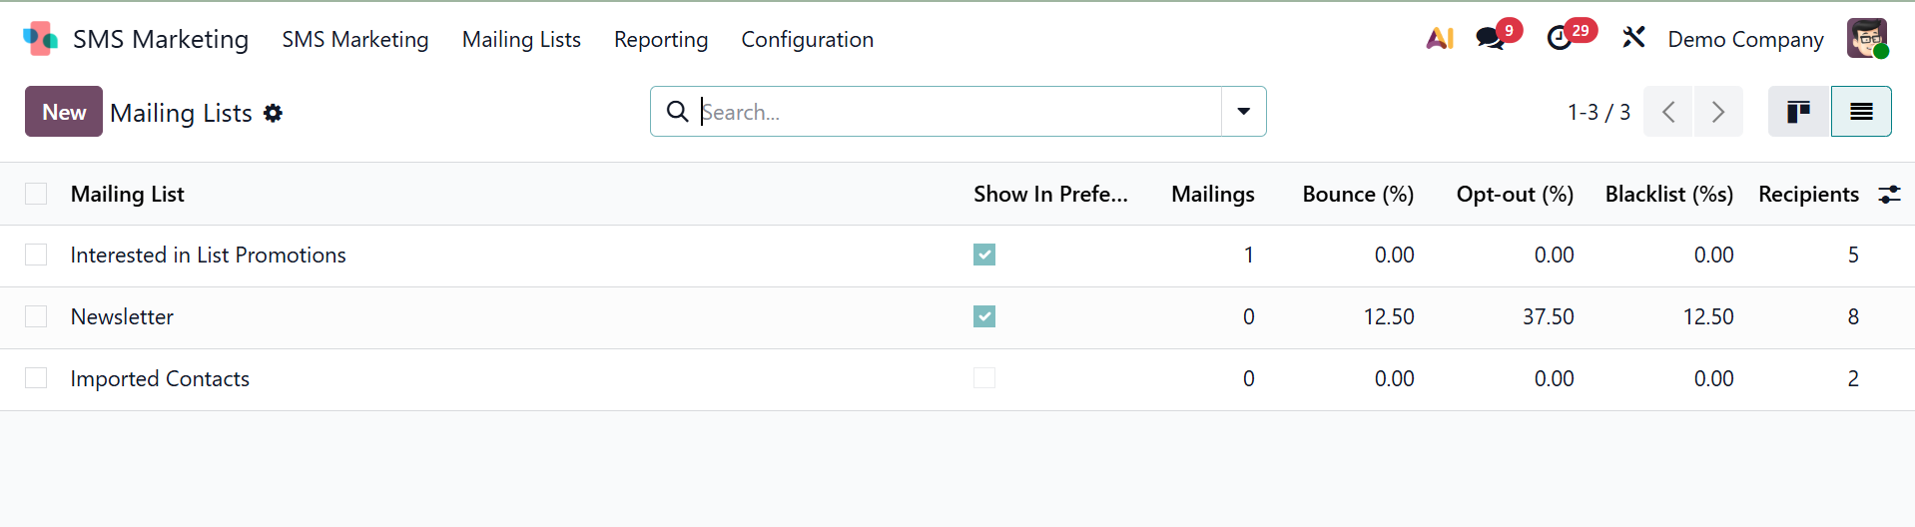1915x527 pixels.
Task: Click the Mailing Lists gear settings icon
Action: pyautogui.click(x=274, y=114)
